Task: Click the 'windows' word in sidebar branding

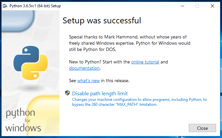Action: coord(23,127)
